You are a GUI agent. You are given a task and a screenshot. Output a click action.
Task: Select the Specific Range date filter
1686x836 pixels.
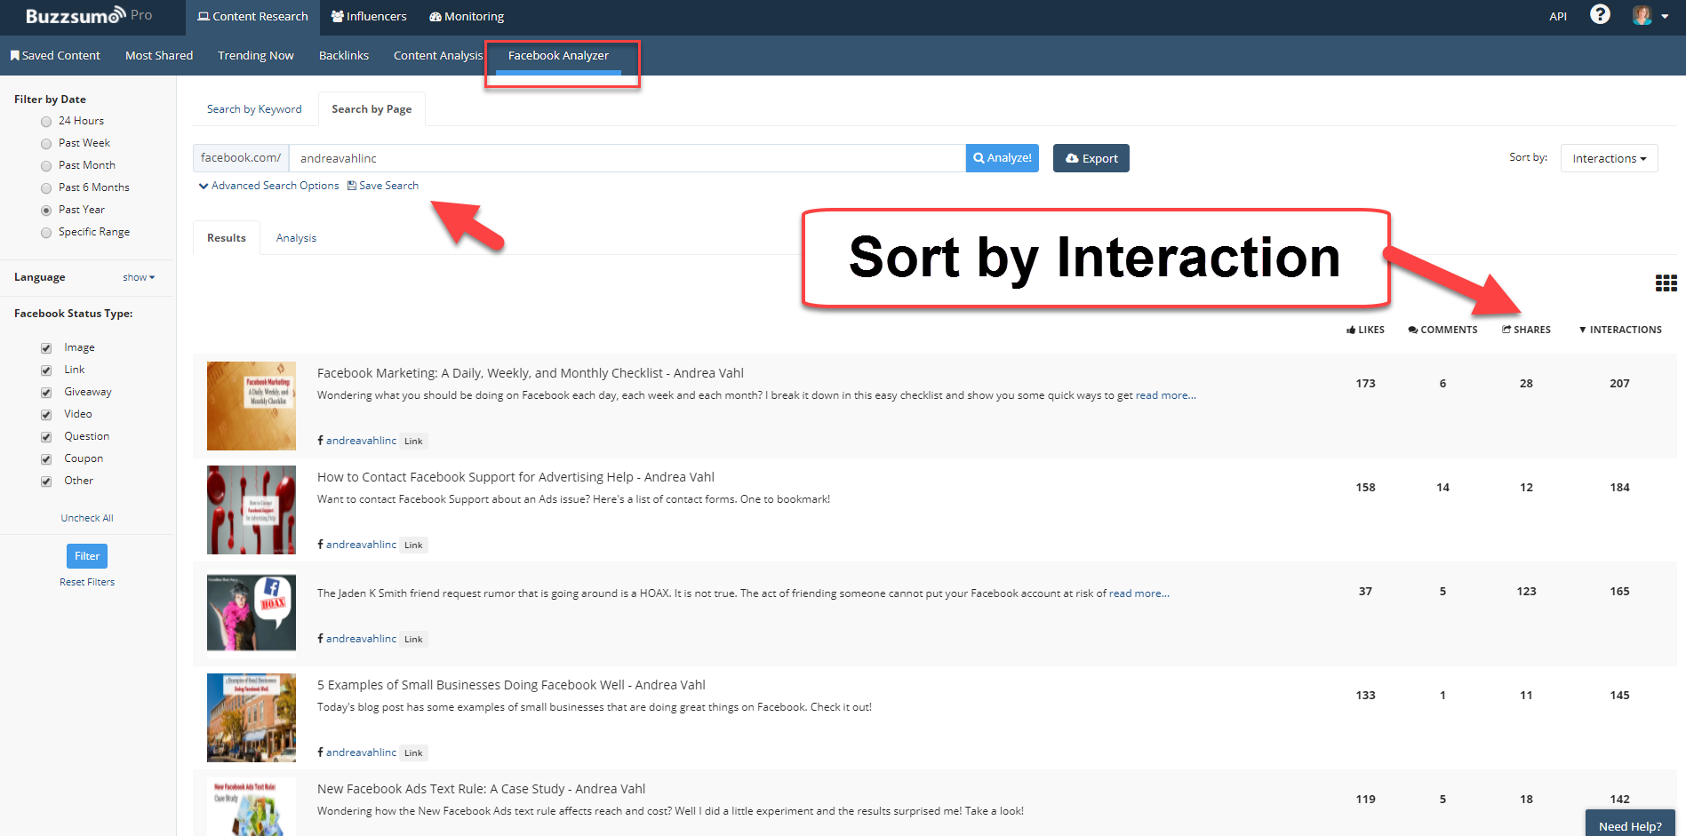[x=46, y=233]
